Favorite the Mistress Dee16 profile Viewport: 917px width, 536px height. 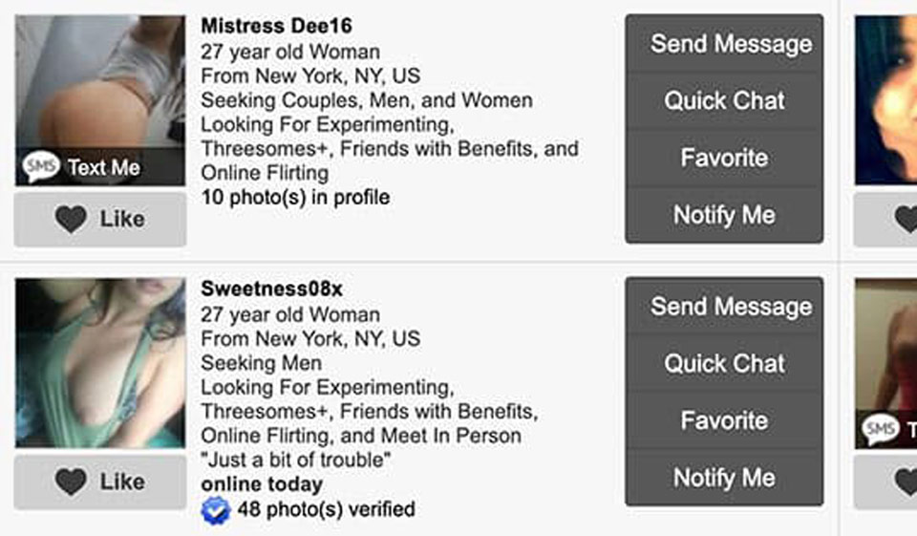coord(724,158)
